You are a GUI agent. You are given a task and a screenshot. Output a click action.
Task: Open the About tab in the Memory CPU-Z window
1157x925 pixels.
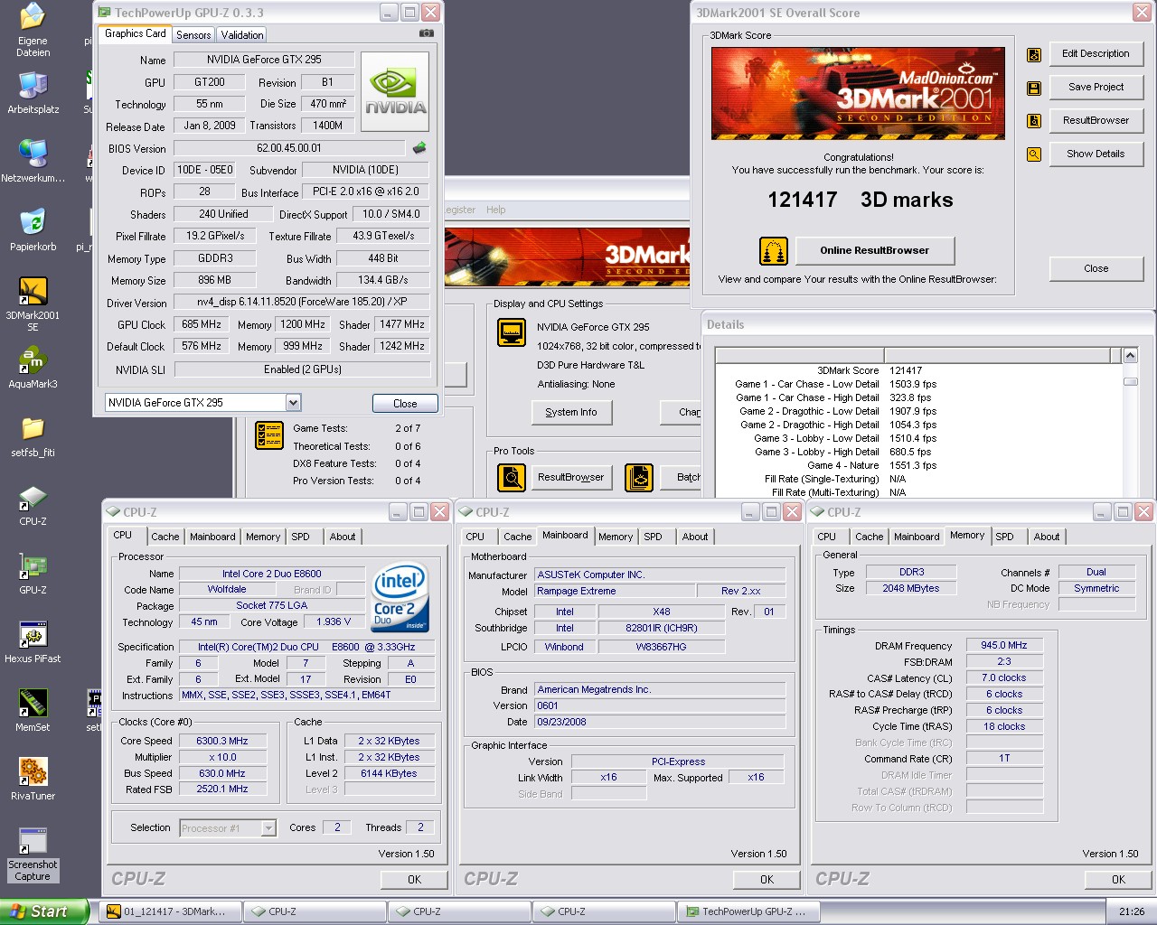1047,537
